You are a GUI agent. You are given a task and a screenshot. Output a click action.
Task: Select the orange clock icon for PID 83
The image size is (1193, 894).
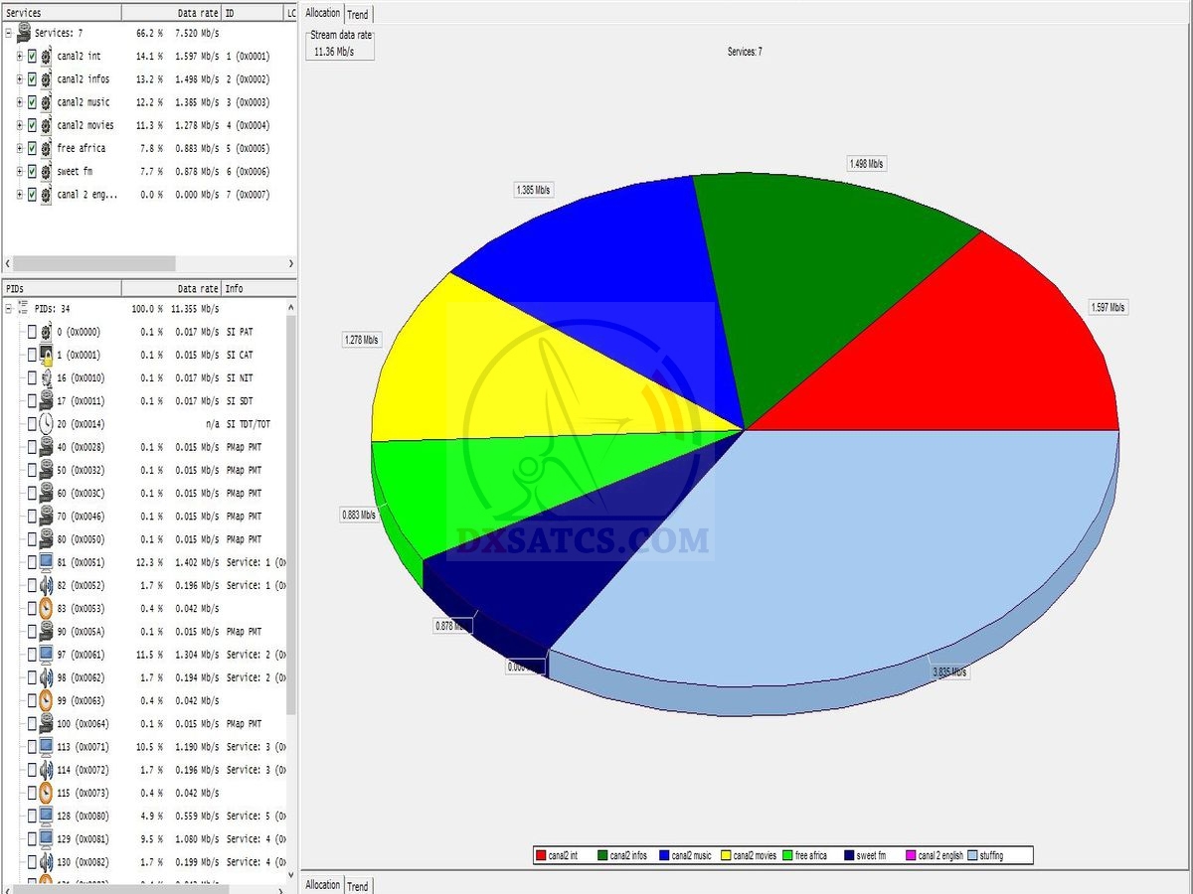pos(46,609)
